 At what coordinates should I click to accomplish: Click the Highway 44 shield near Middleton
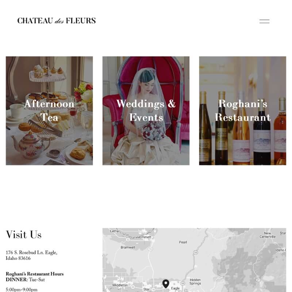[x=133, y=287]
